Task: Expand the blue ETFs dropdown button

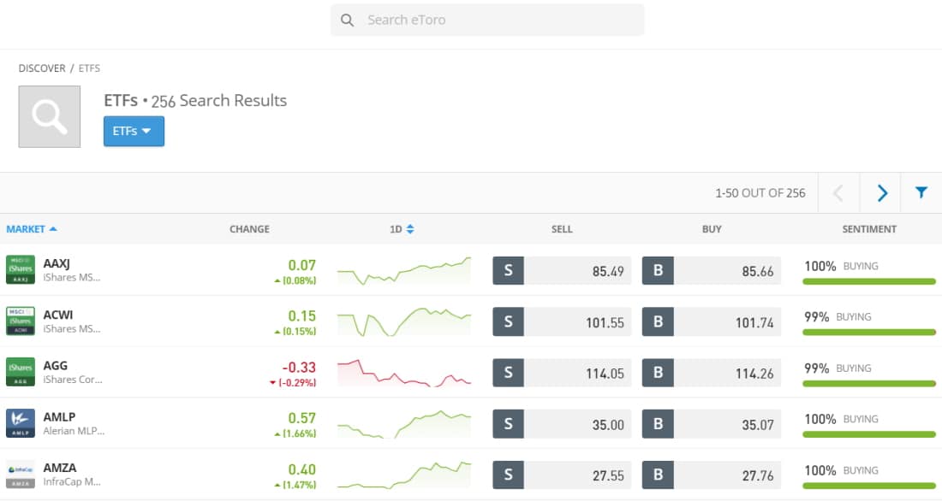Action: (x=134, y=131)
